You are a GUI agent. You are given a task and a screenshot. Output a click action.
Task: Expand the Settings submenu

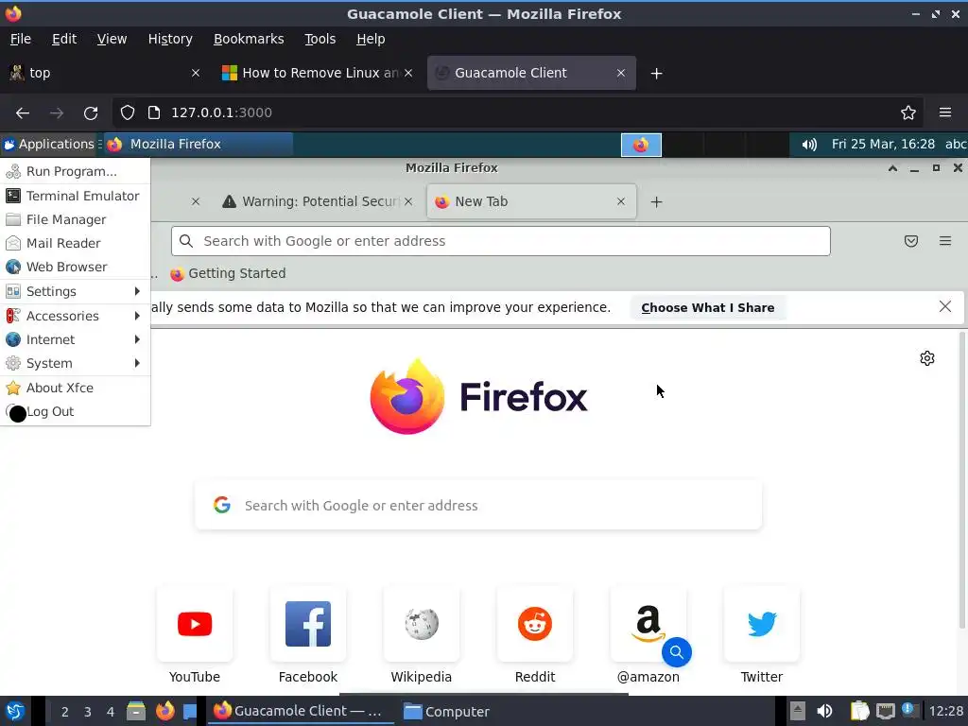click(x=76, y=291)
